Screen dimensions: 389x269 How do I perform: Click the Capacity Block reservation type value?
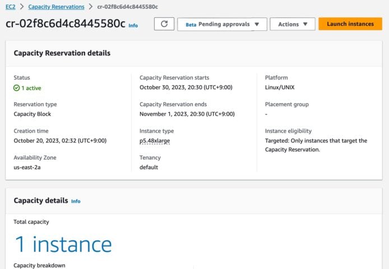[x=33, y=114]
